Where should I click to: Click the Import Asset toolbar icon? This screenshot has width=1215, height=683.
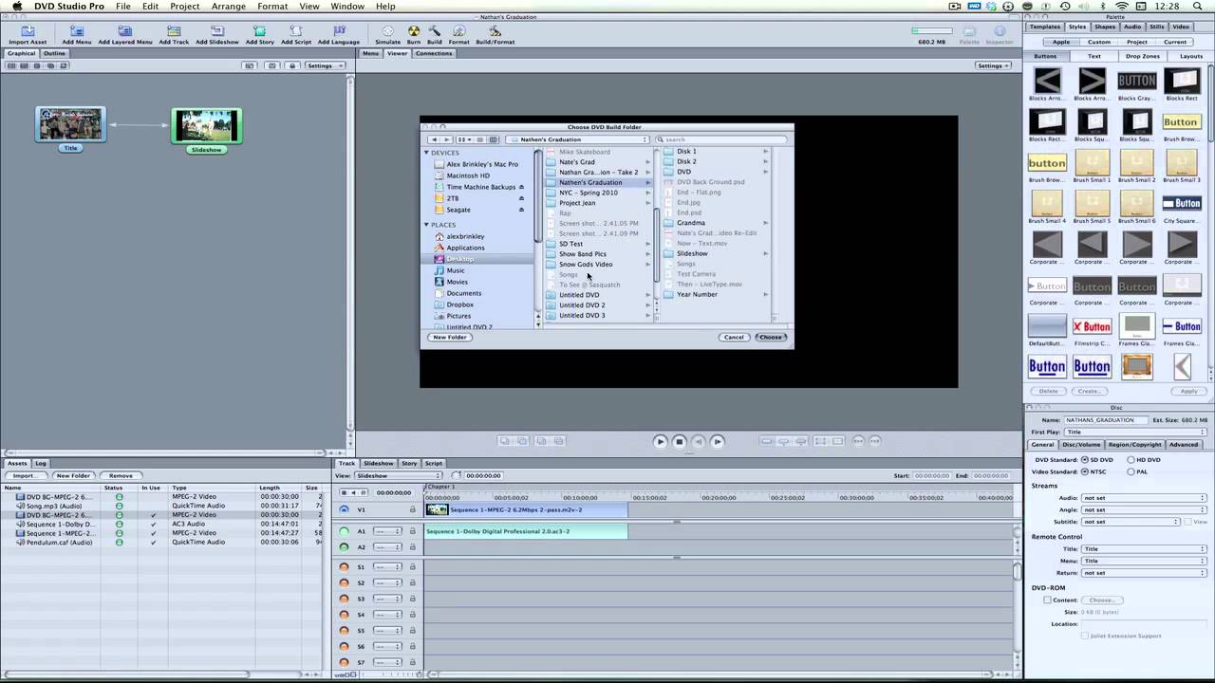click(28, 31)
